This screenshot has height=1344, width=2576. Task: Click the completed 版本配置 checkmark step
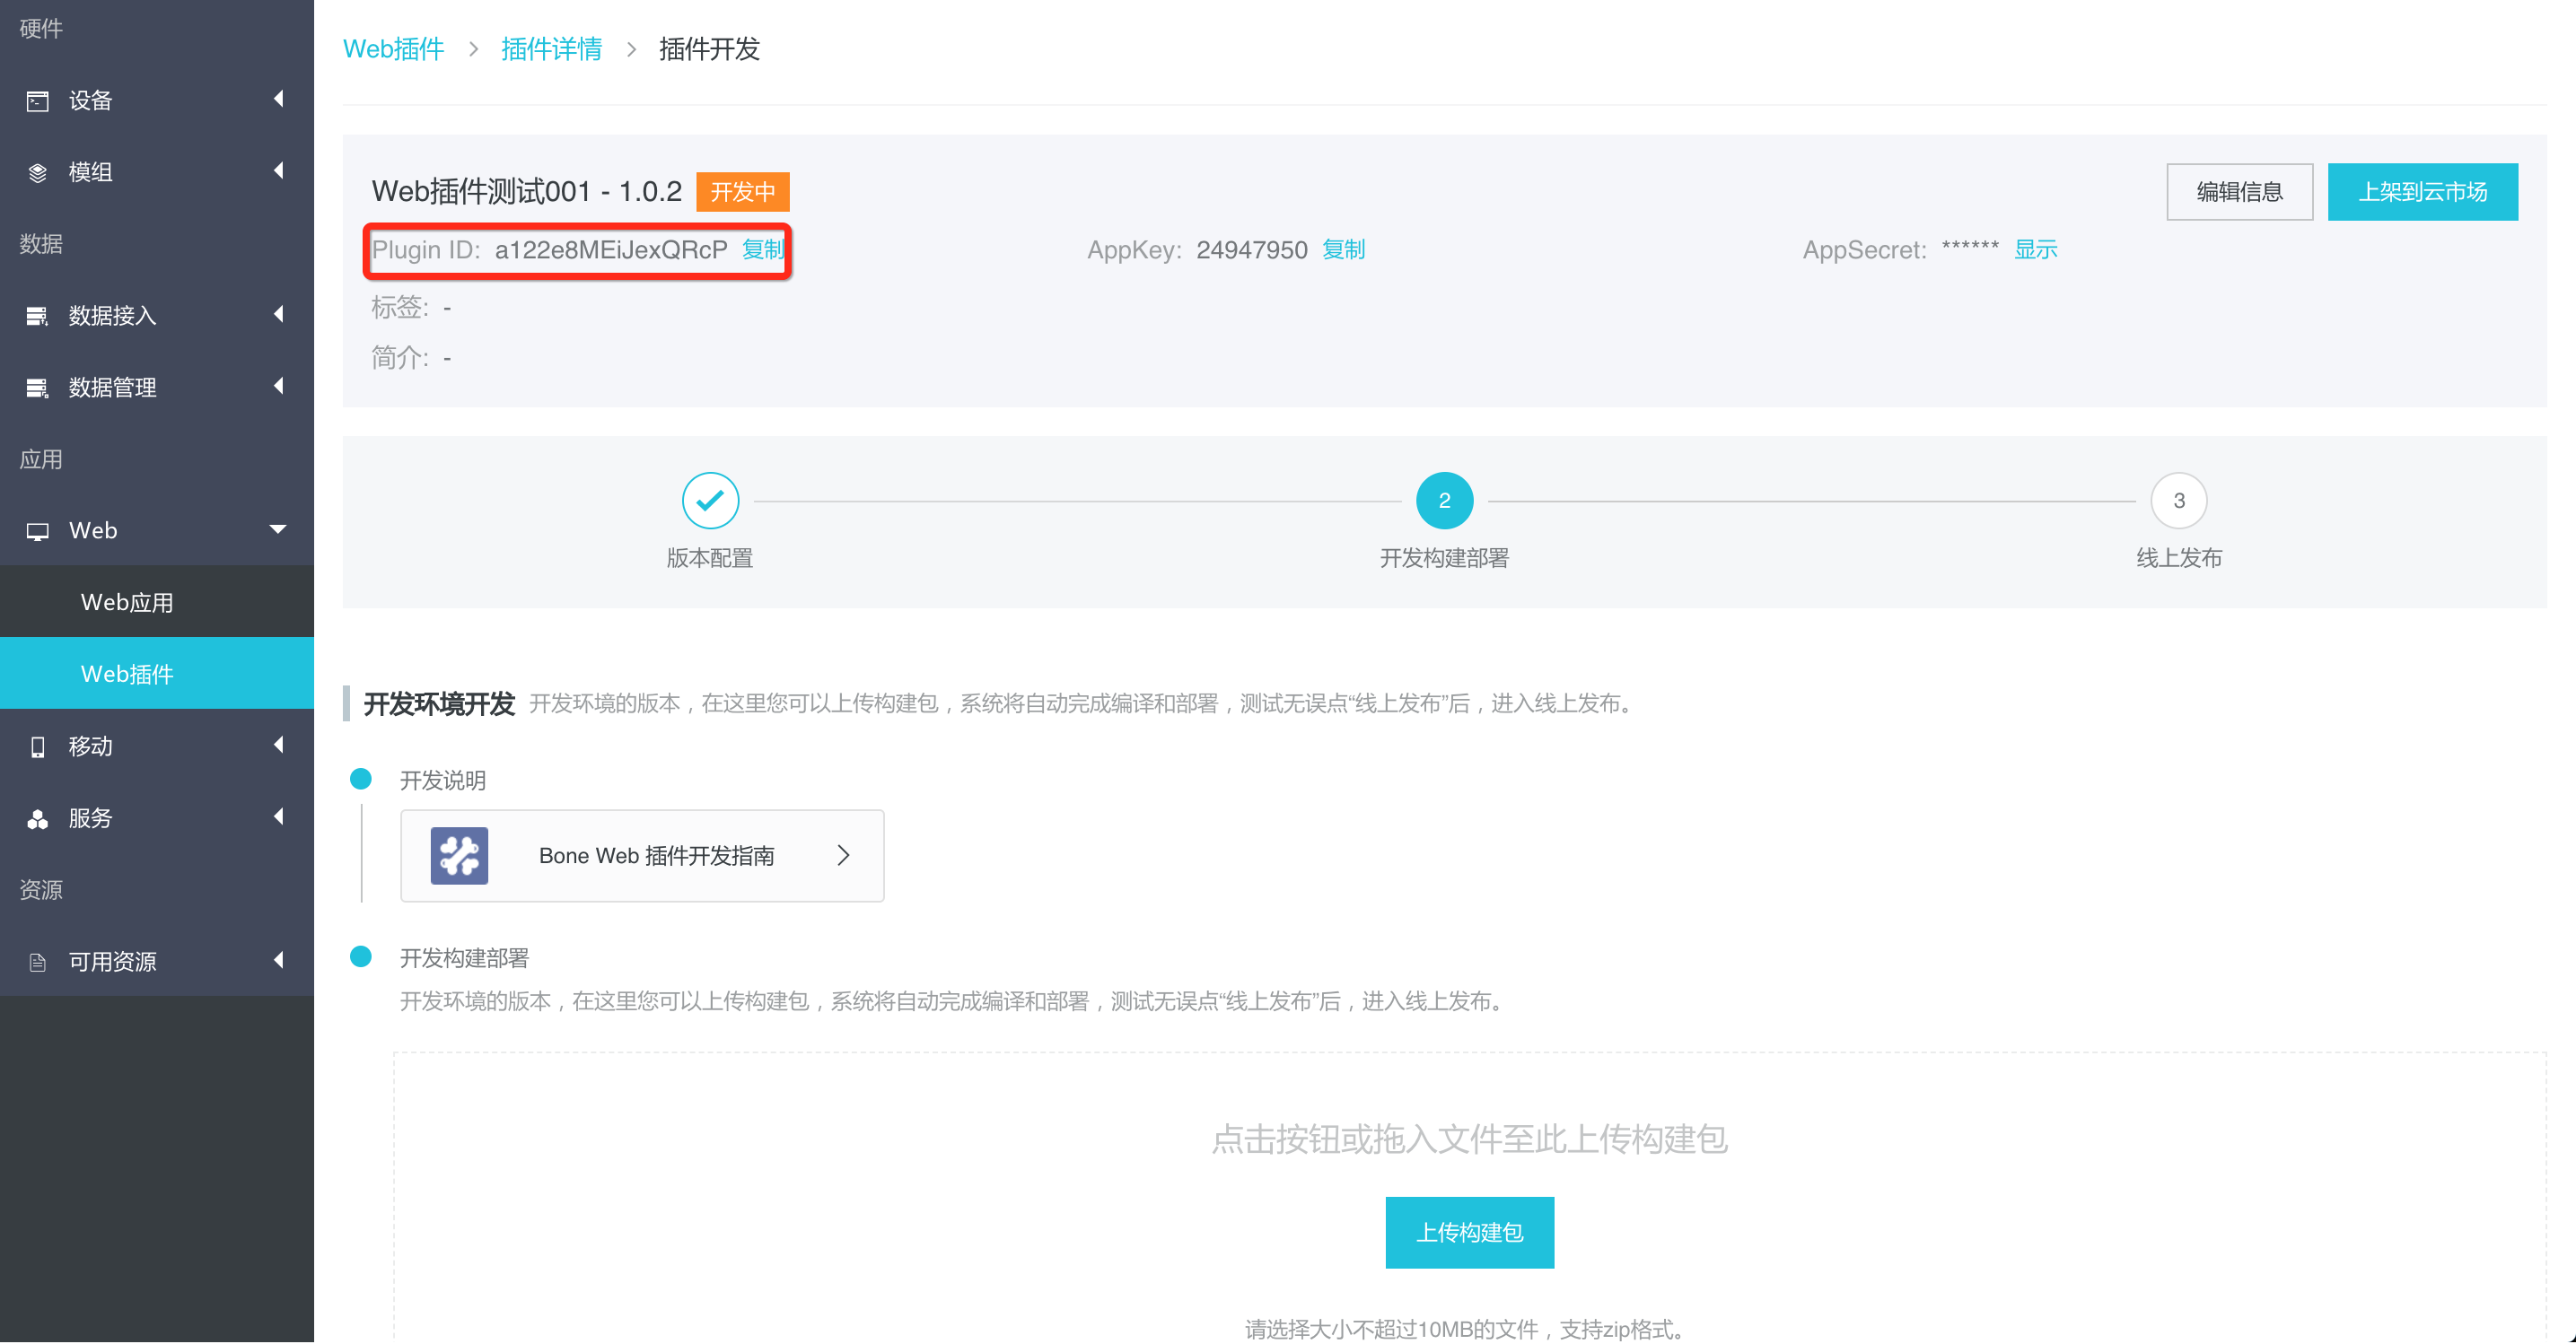tap(710, 501)
